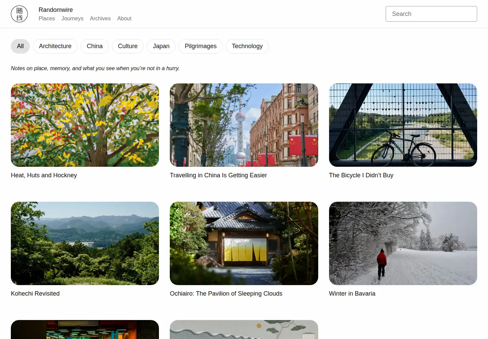The image size is (488, 339).
Task: Filter posts by Pilgrimages
Action: pyautogui.click(x=201, y=46)
